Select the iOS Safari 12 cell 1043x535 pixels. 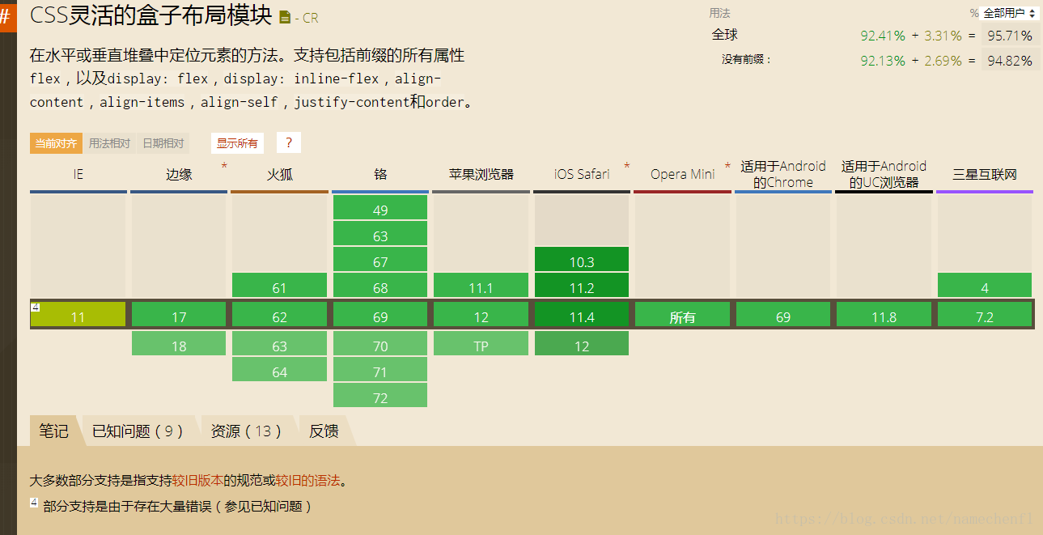pyautogui.click(x=582, y=343)
